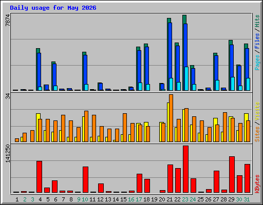Click the 'Daily usage for May 2026' title
Screen dimensions: 263x205
click(53, 8)
